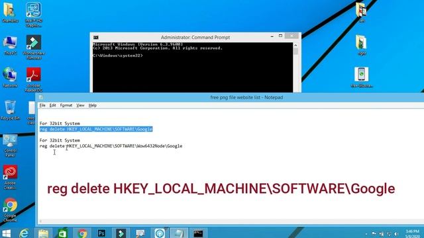The width and height of the screenshot is (424, 238).
Task: Click the magnifier taskbar app icon
Action: tap(140, 233)
